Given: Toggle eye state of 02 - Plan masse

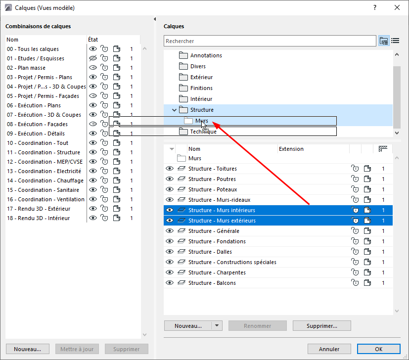Looking at the screenshot, I should pyautogui.click(x=93, y=68).
